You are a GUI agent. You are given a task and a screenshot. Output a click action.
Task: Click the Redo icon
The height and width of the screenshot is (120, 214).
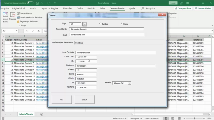48,3
